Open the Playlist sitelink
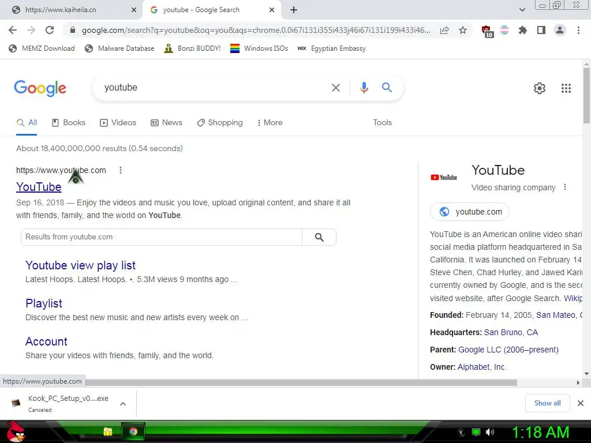Viewport: 591px width, 443px height. (x=44, y=303)
